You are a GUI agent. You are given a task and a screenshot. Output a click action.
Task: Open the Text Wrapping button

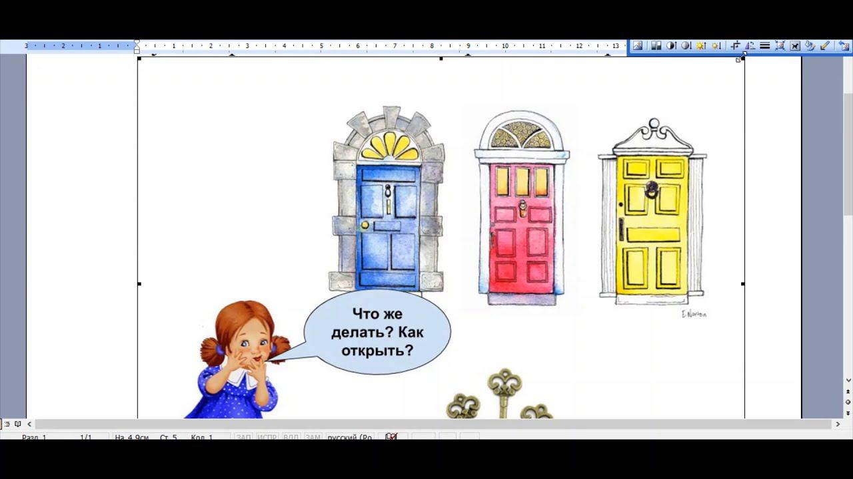point(795,46)
